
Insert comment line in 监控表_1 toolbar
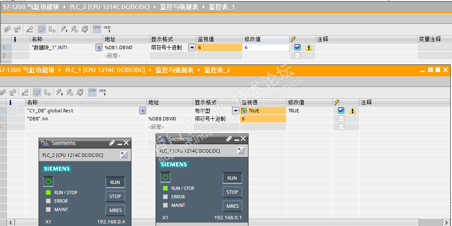click(x=30, y=29)
